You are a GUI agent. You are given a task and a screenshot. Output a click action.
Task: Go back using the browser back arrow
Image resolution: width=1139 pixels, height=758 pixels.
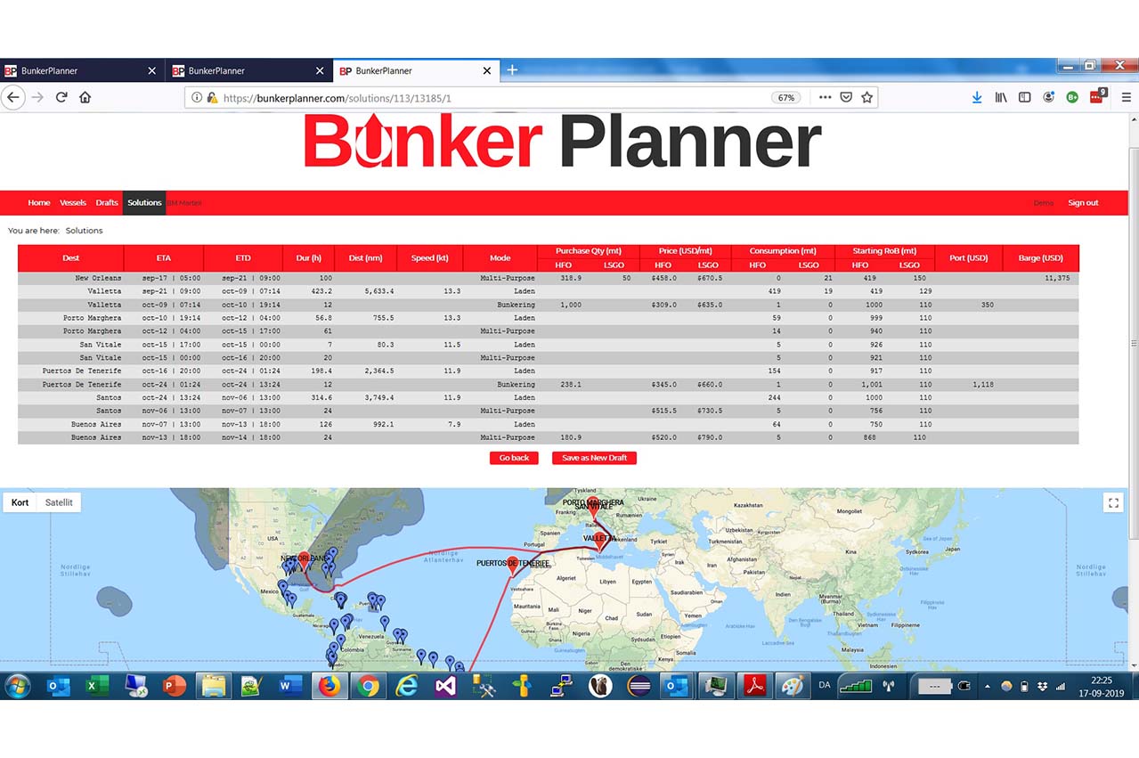12,97
